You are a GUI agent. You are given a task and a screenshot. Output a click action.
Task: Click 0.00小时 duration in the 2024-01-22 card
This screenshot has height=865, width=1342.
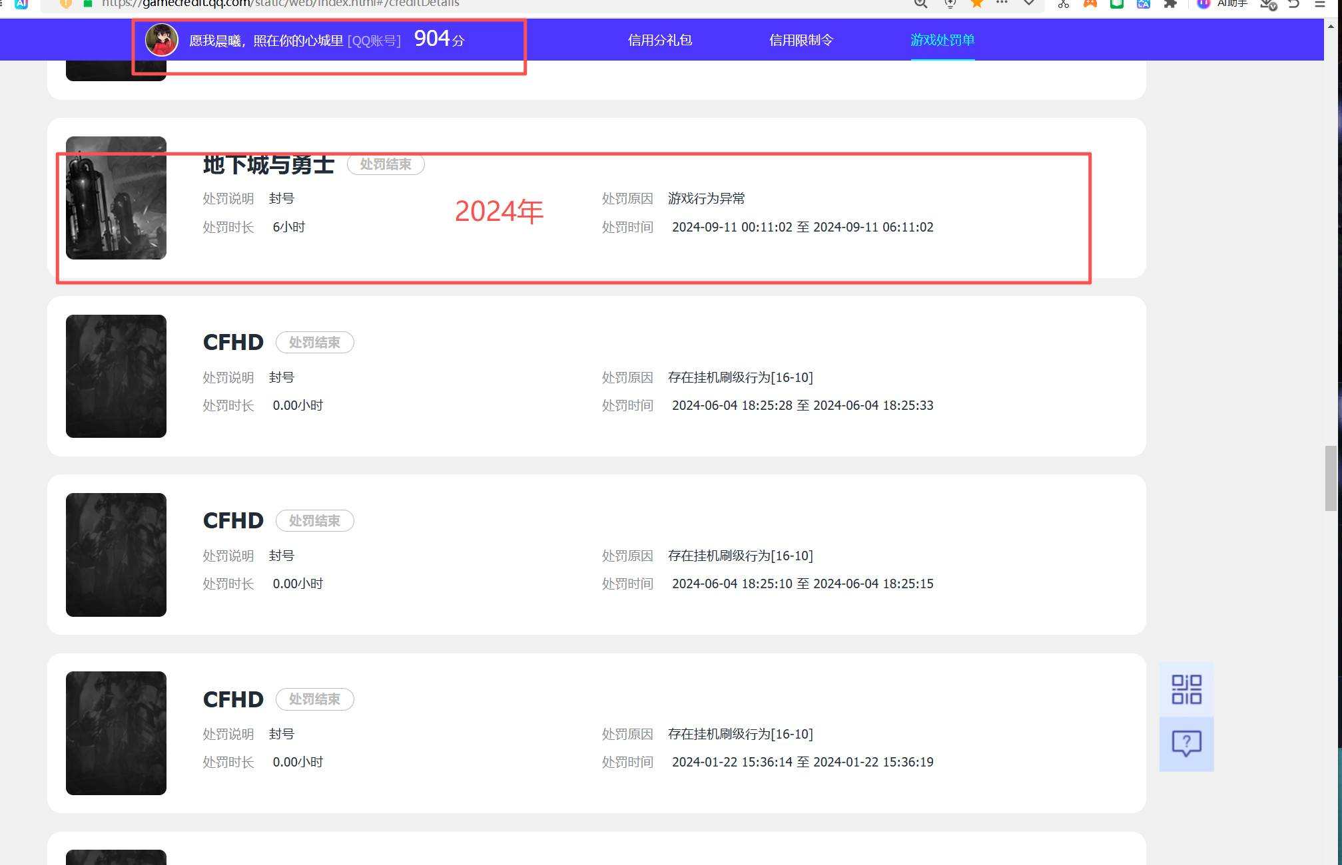(298, 762)
